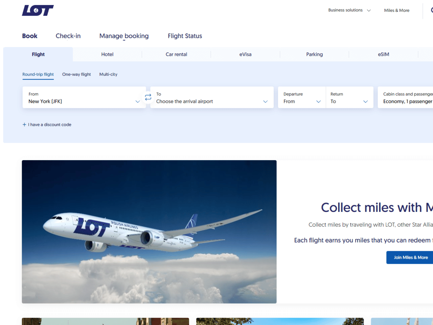Open the Parking tab
This screenshot has height=325, width=433.
click(314, 54)
